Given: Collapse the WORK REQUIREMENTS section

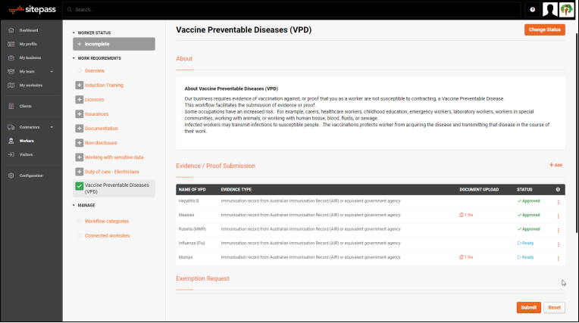Looking at the screenshot, I should pyautogui.click(x=74, y=58).
